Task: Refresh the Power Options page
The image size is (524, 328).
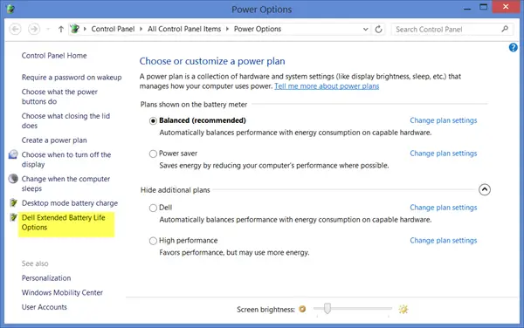Action: [378, 30]
